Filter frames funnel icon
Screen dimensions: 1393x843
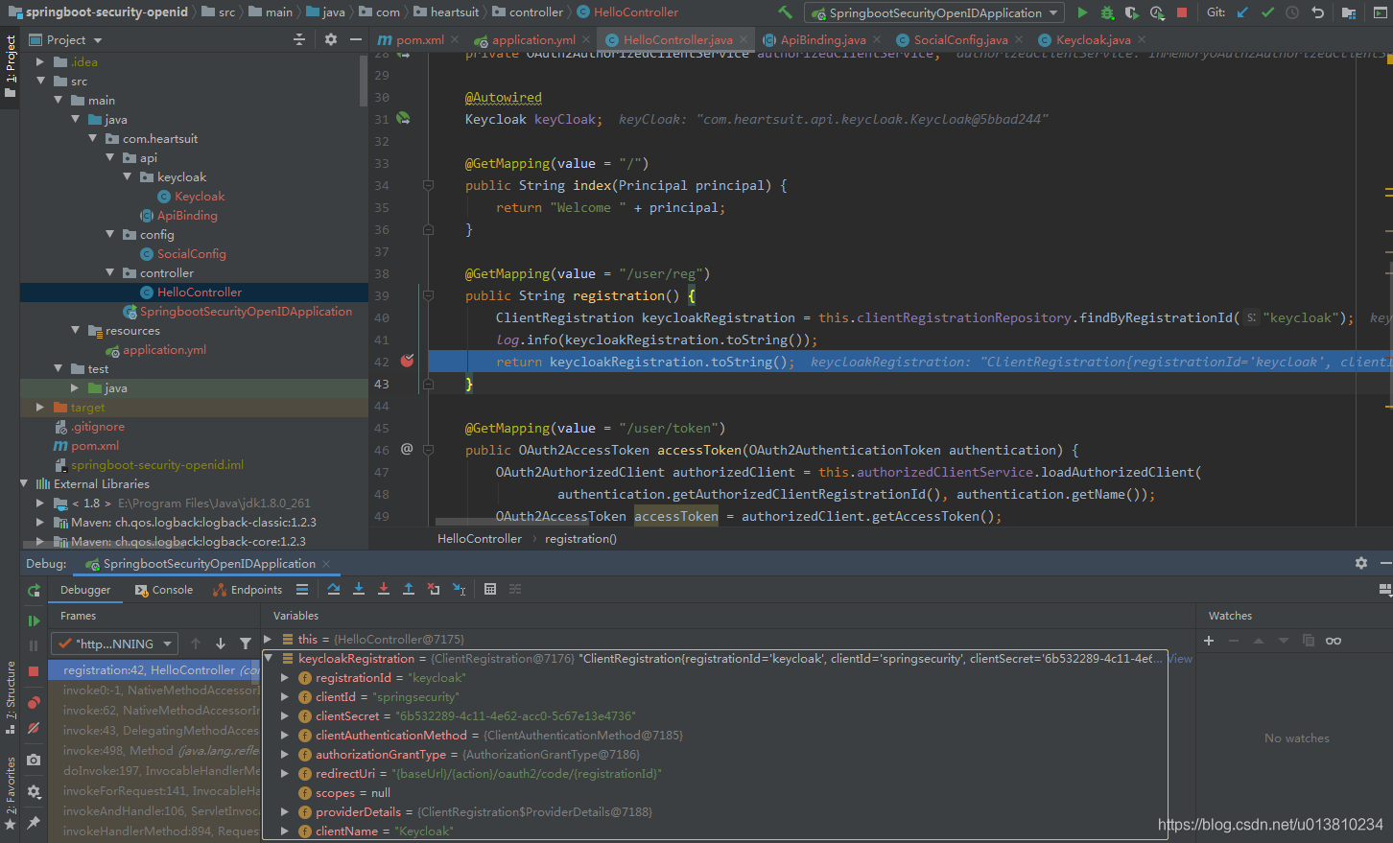click(x=246, y=644)
